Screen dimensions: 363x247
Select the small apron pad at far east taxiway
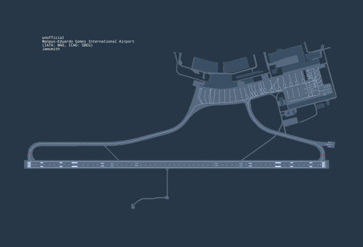(x=330, y=142)
